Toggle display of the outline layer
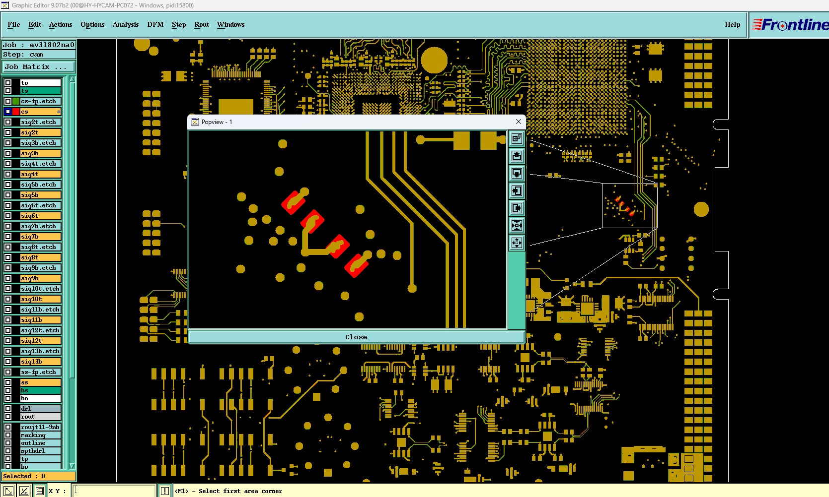This screenshot has height=497, width=829. pyautogui.click(x=8, y=443)
